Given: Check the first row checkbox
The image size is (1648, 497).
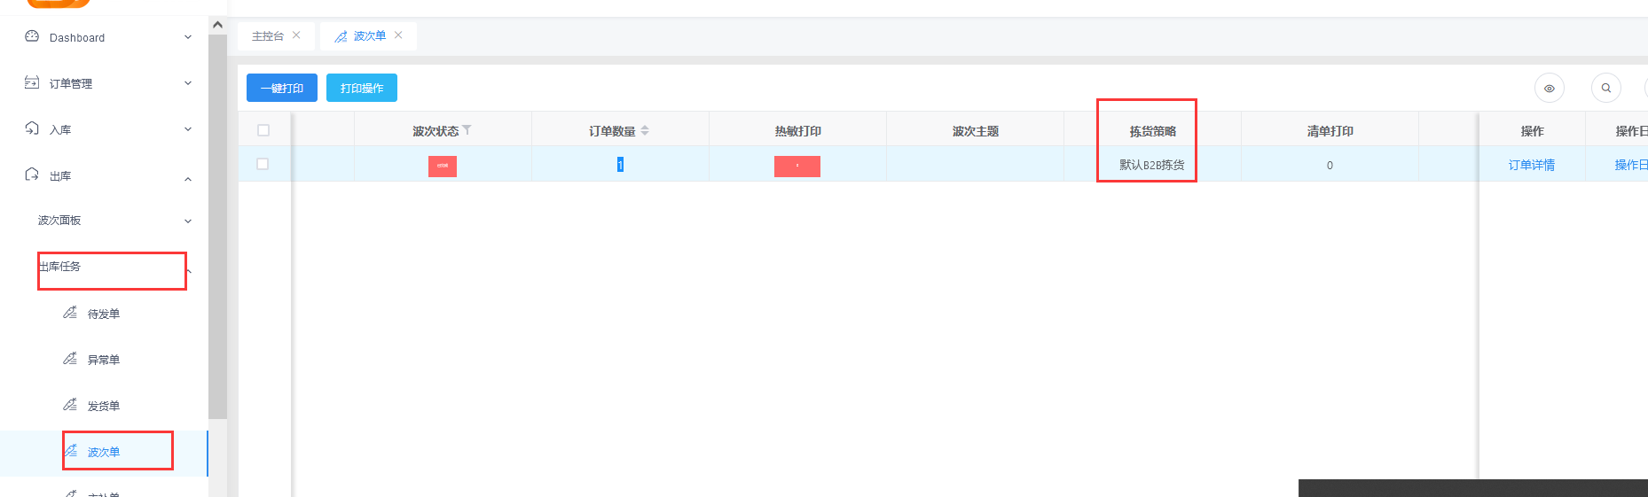Looking at the screenshot, I should tap(263, 164).
